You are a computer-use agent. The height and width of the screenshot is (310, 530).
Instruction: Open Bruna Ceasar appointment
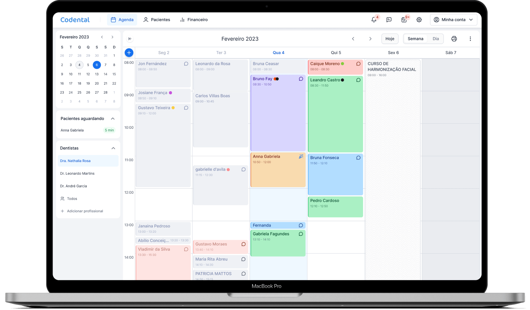278,66
